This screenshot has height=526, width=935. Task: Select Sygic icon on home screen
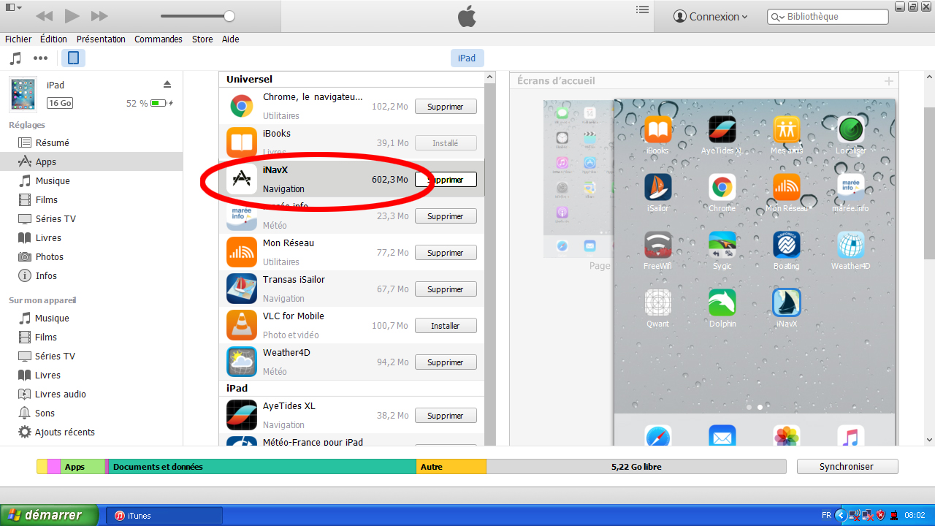pyautogui.click(x=722, y=245)
